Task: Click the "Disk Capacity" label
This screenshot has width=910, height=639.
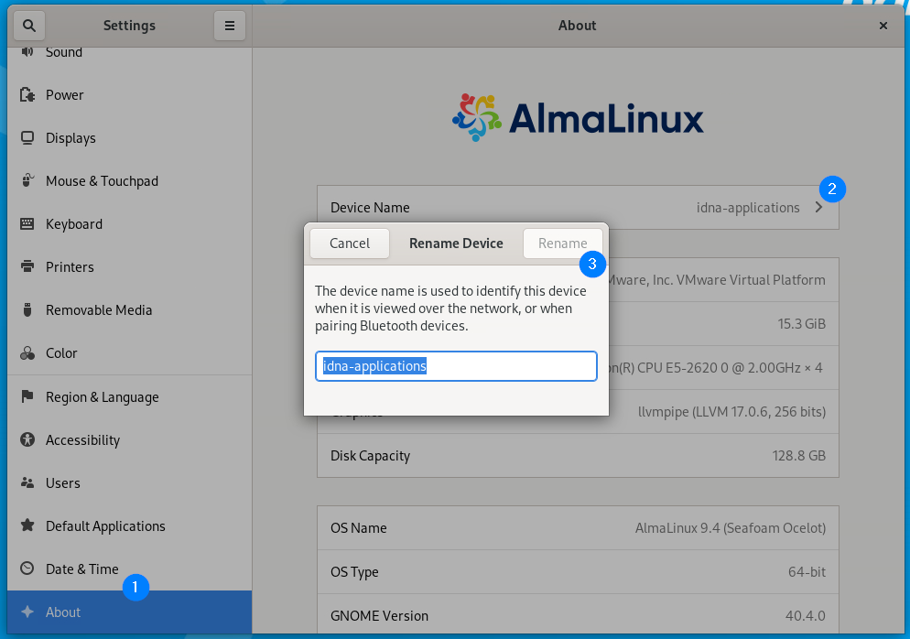Action: (370, 456)
